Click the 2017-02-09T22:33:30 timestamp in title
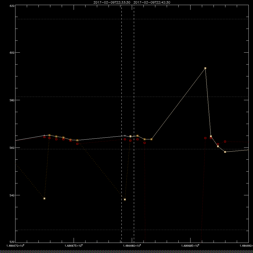 coord(112,3)
